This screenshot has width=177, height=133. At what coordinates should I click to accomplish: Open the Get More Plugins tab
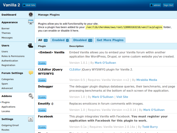(x=110, y=40)
